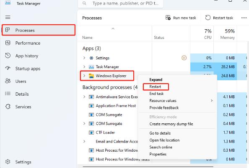Click the Settings app gear icon in process list
Screen dimensions: 249x168
(x=91, y=58)
